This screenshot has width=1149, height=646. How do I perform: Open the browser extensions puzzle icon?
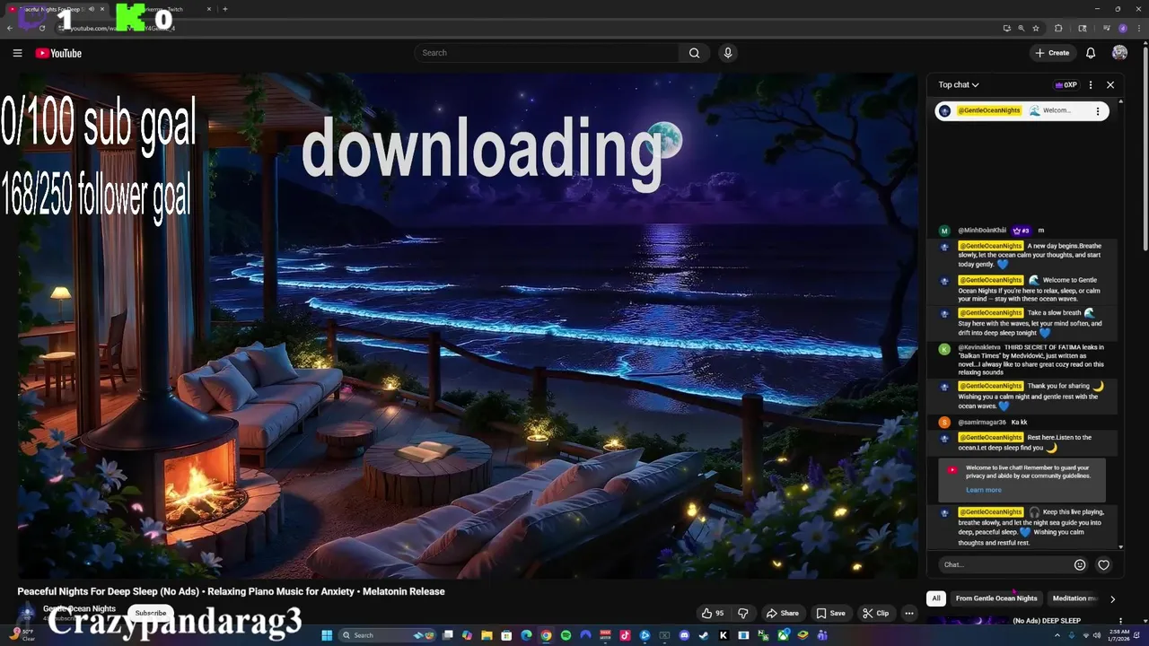tap(1058, 28)
